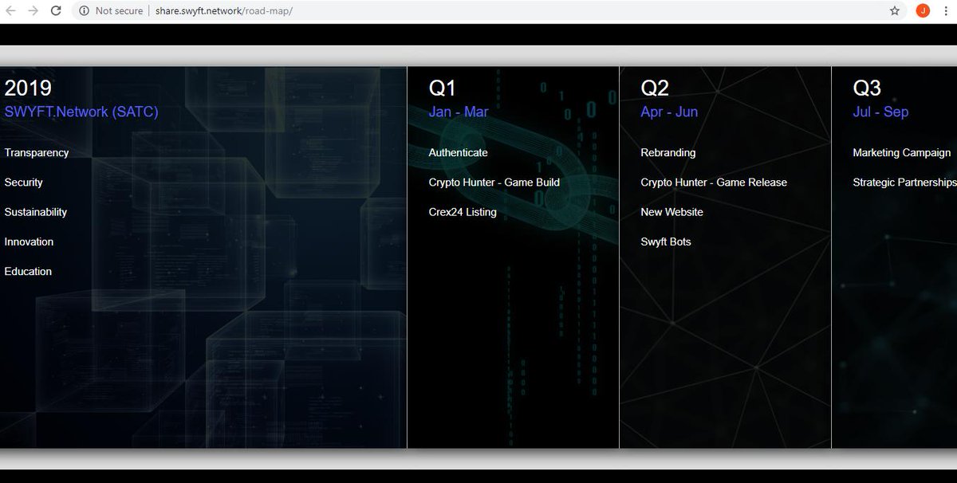The width and height of the screenshot is (957, 483).
Task: Click Jan - Mar date range
Action: point(459,112)
